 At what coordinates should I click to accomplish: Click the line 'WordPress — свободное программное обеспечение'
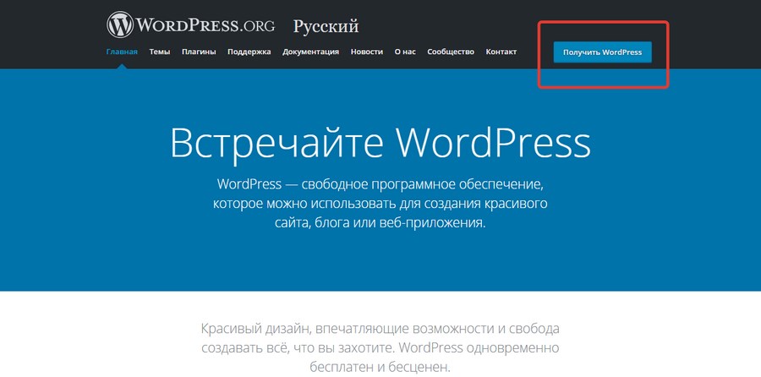[379, 183]
